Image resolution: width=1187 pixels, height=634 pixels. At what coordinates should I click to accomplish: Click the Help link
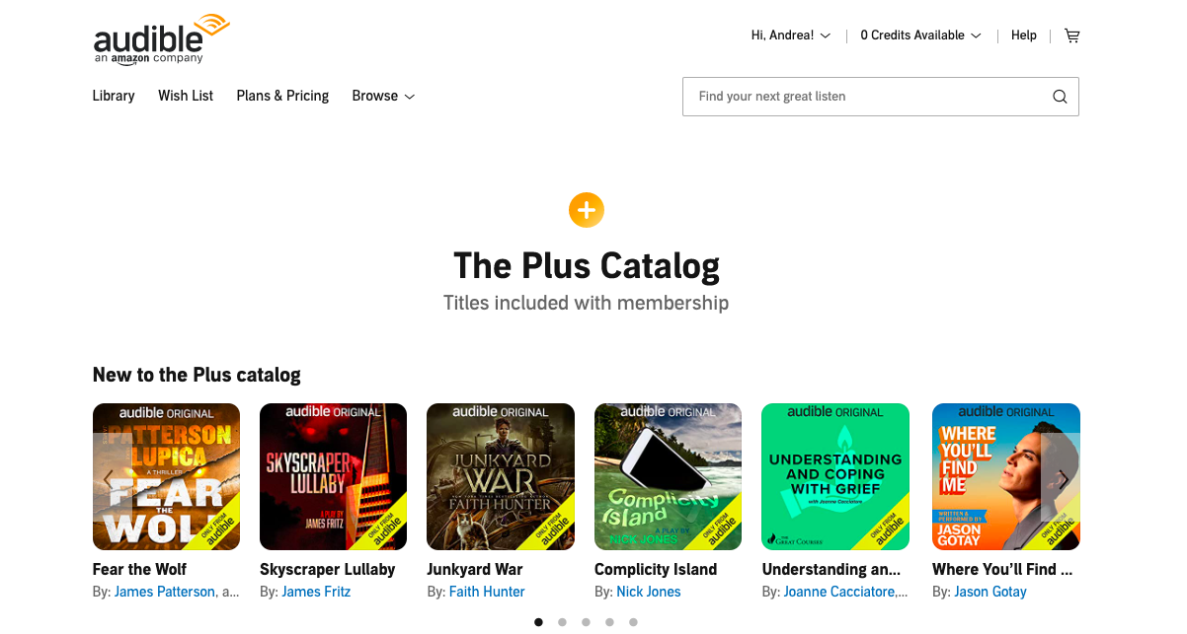coord(1024,35)
